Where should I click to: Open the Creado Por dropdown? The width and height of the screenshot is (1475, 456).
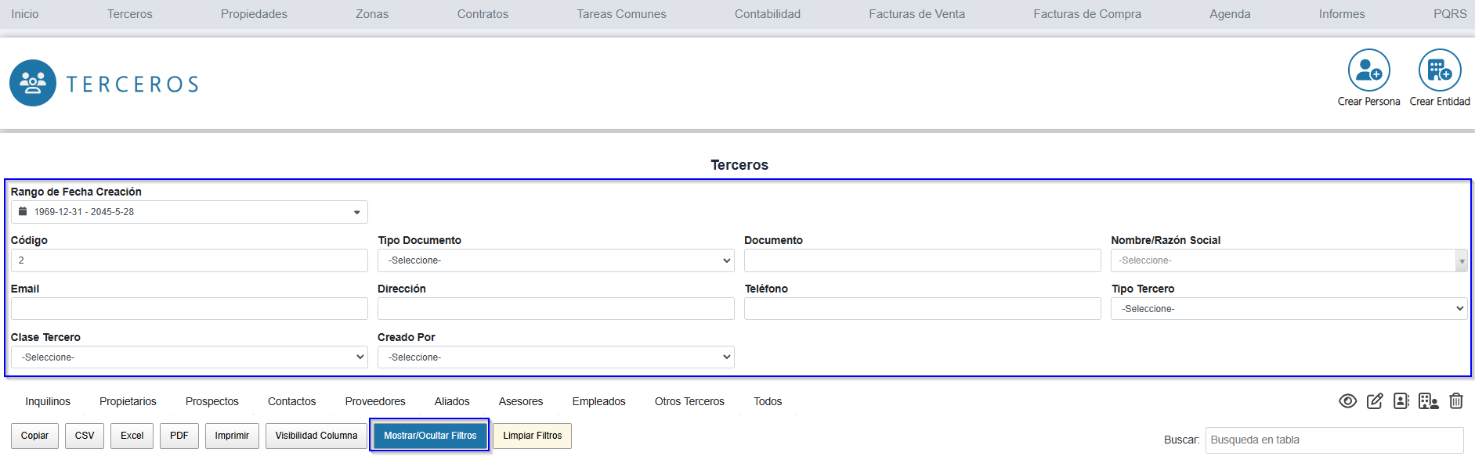click(555, 357)
